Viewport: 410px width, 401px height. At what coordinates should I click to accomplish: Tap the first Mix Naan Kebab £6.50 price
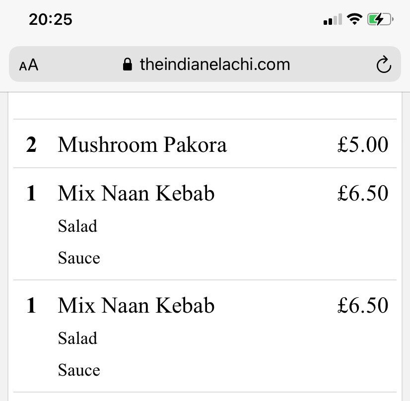pyautogui.click(x=363, y=193)
